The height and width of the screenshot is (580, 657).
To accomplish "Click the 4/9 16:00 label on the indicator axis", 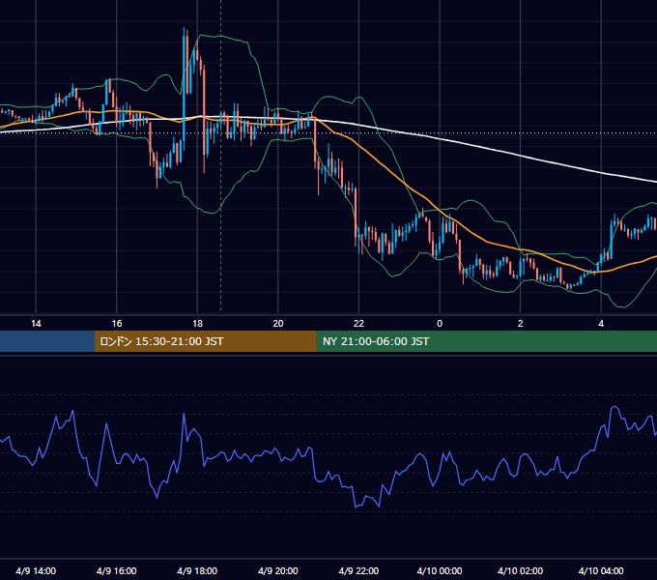I will (x=117, y=570).
